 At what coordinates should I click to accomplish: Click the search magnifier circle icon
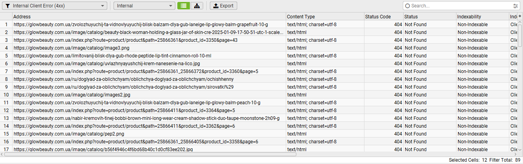coord(408,6)
